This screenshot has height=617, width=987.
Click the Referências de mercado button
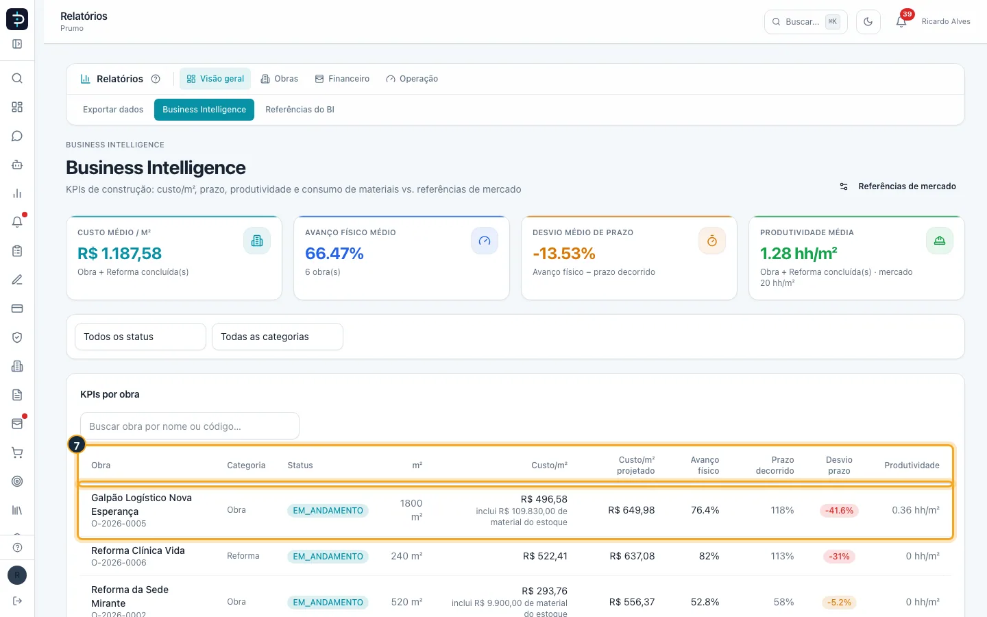(x=898, y=186)
